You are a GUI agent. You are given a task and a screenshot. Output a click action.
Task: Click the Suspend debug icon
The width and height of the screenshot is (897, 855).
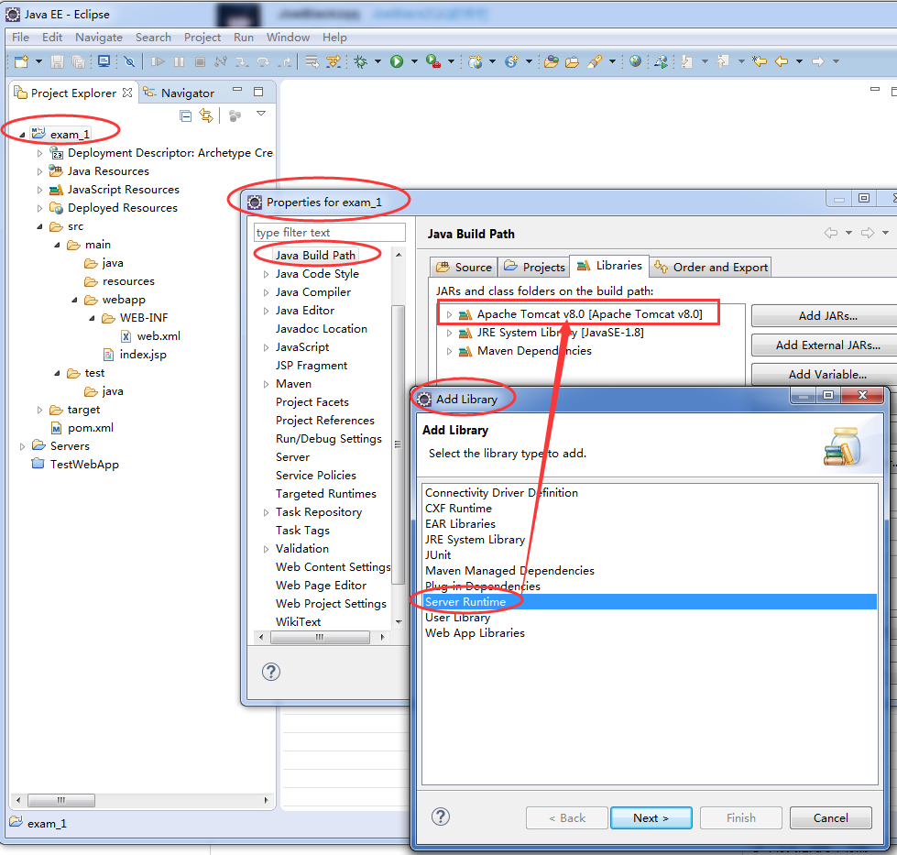click(x=179, y=61)
